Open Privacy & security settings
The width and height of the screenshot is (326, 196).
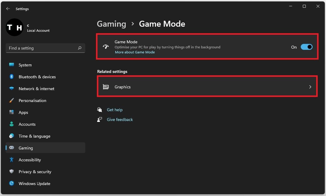pos(35,172)
